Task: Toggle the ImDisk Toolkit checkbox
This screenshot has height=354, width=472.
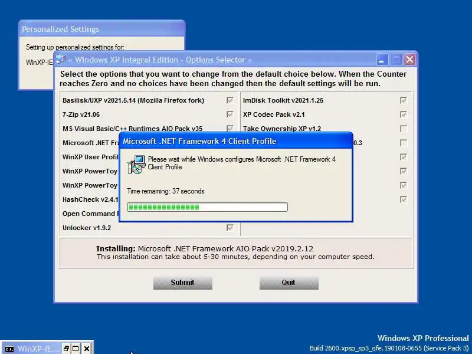Action: coord(404,100)
